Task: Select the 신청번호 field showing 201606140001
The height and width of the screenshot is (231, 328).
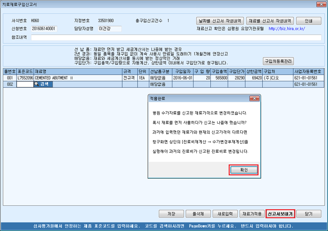Action: click(44, 29)
